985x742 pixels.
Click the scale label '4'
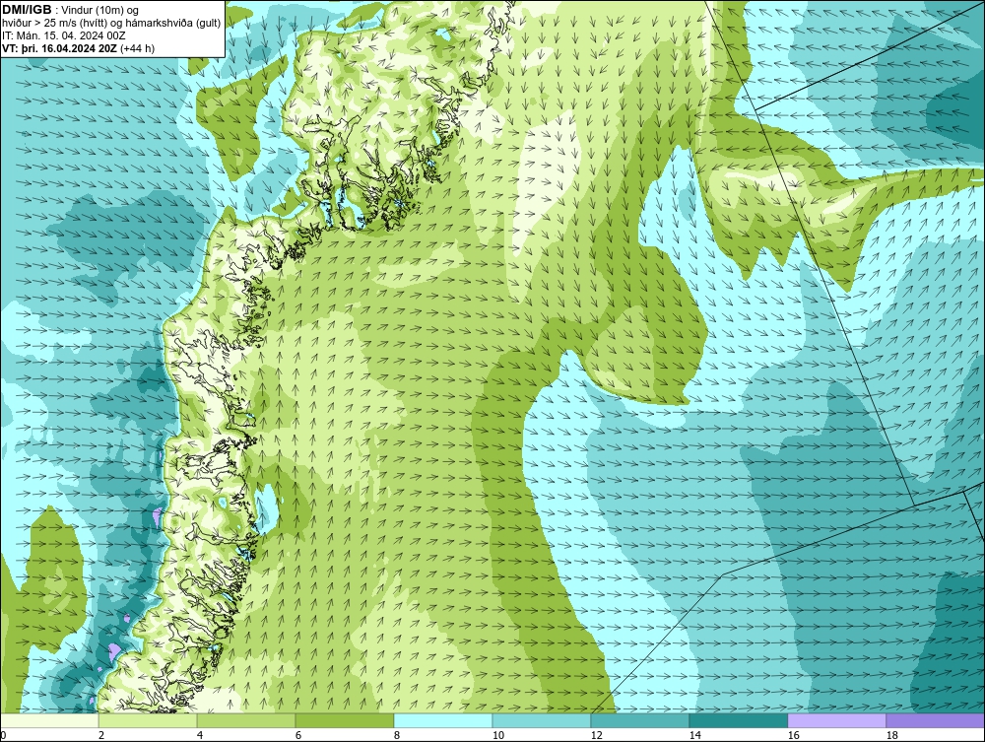200,735
